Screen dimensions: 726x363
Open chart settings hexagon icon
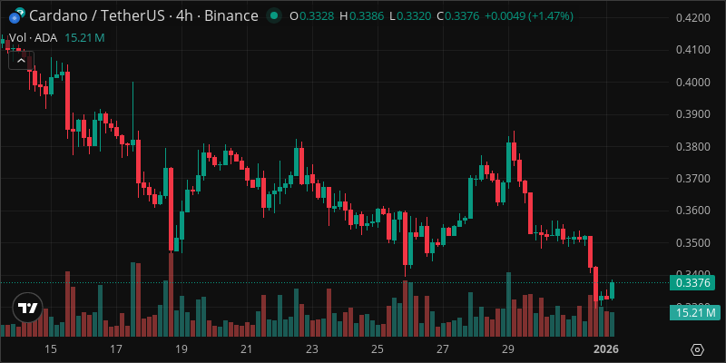pyautogui.click(x=698, y=349)
